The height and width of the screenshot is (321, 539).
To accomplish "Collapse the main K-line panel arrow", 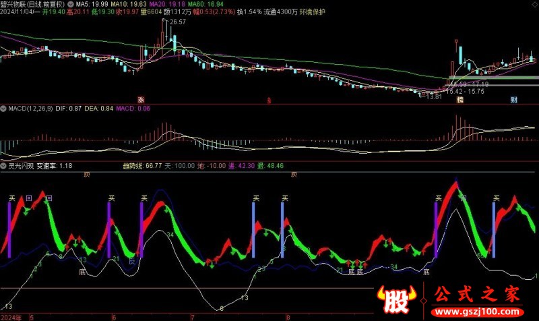I will click(x=3, y=3).
